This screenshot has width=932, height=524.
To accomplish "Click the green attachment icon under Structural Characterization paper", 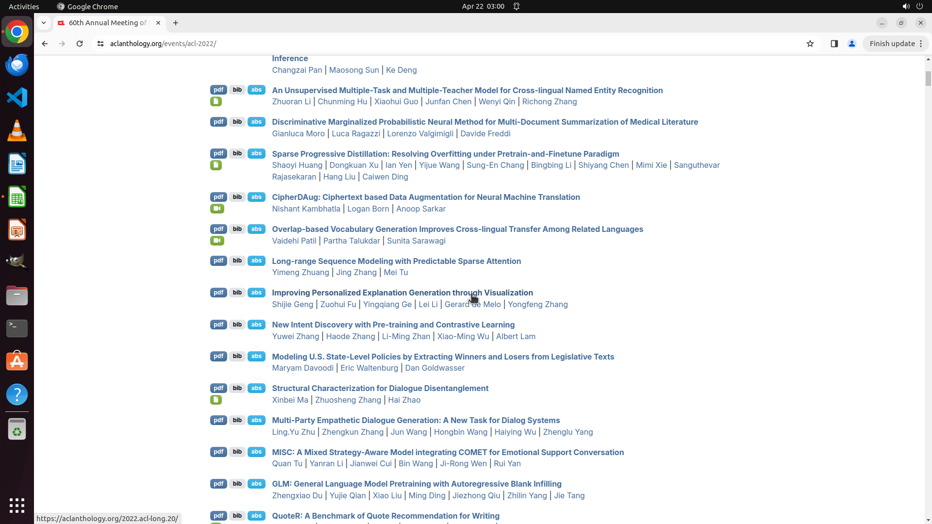I will (x=216, y=400).
